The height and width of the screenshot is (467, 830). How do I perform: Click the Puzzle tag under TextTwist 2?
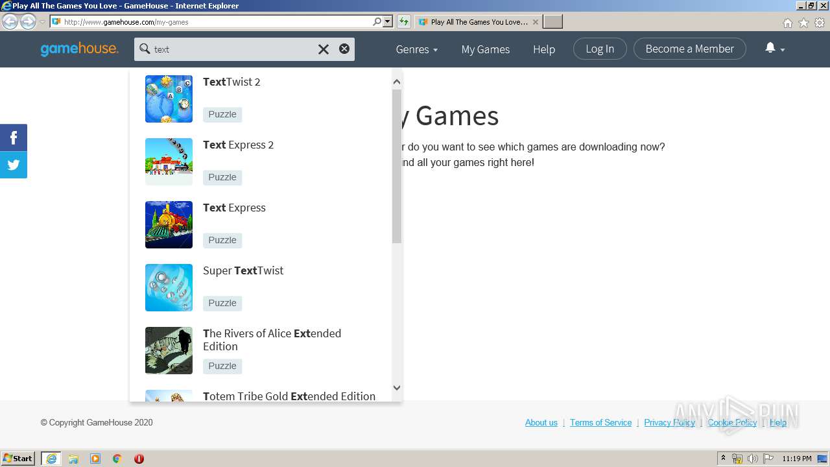click(222, 114)
